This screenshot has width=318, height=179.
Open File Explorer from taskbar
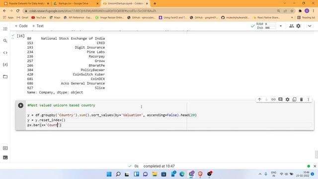pos(155,174)
